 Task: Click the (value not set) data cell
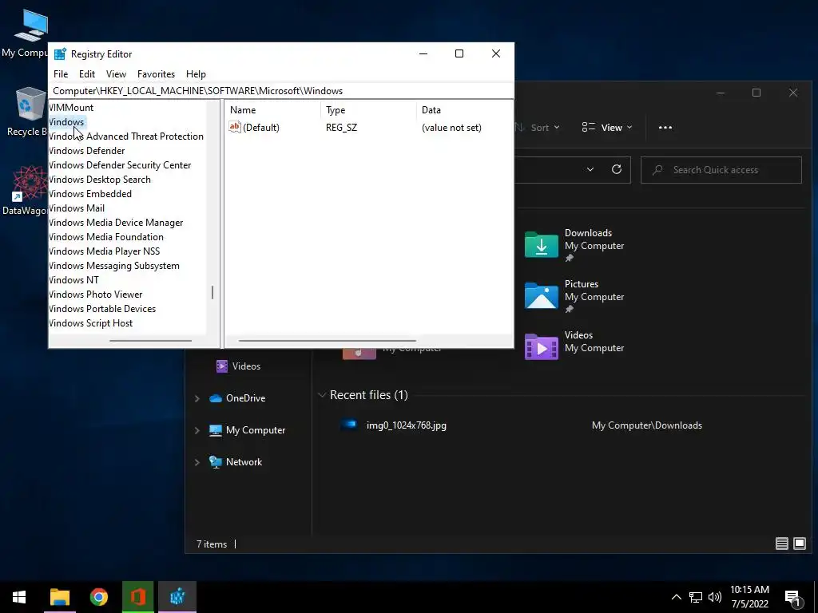click(x=452, y=128)
